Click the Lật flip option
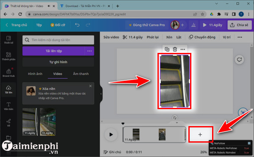254x157 pixels. (x=179, y=37)
